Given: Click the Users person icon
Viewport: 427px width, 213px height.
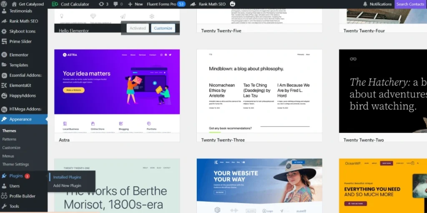Looking at the screenshot, I should (4, 186).
